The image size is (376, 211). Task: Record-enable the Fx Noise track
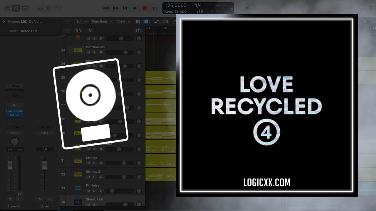pyautogui.click(x=101, y=191)
